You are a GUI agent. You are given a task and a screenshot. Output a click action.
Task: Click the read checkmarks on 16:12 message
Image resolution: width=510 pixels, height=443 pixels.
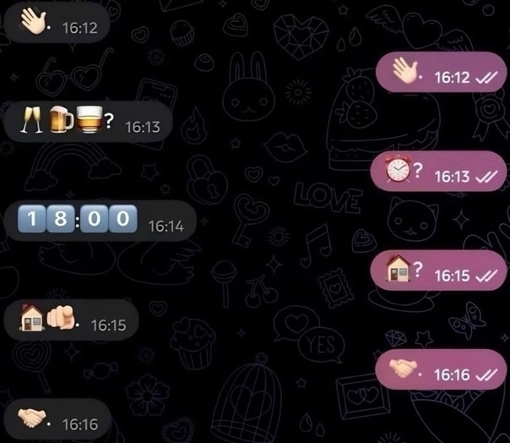[x=486, y=78]
